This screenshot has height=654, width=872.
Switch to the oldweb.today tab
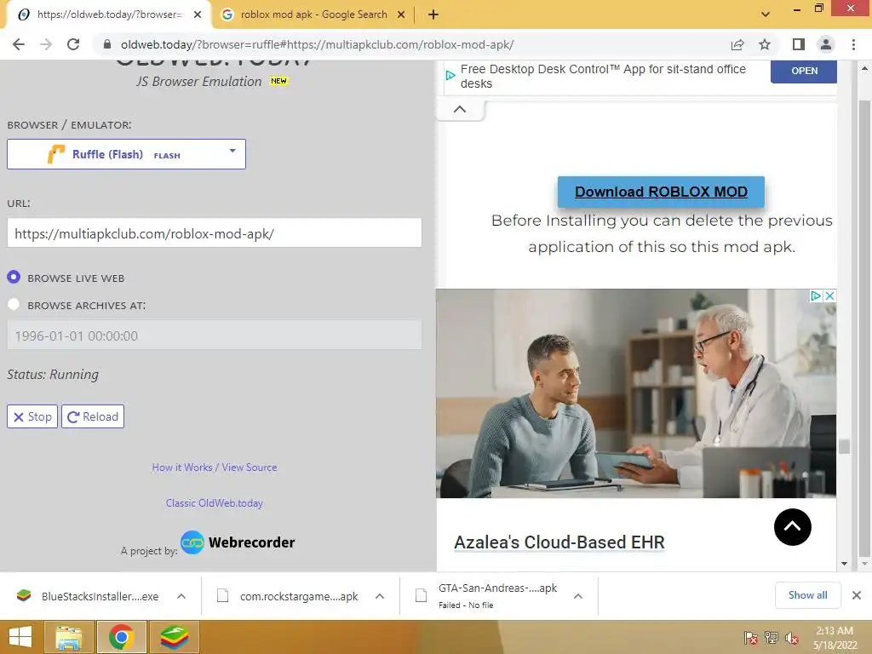point(109,14)
